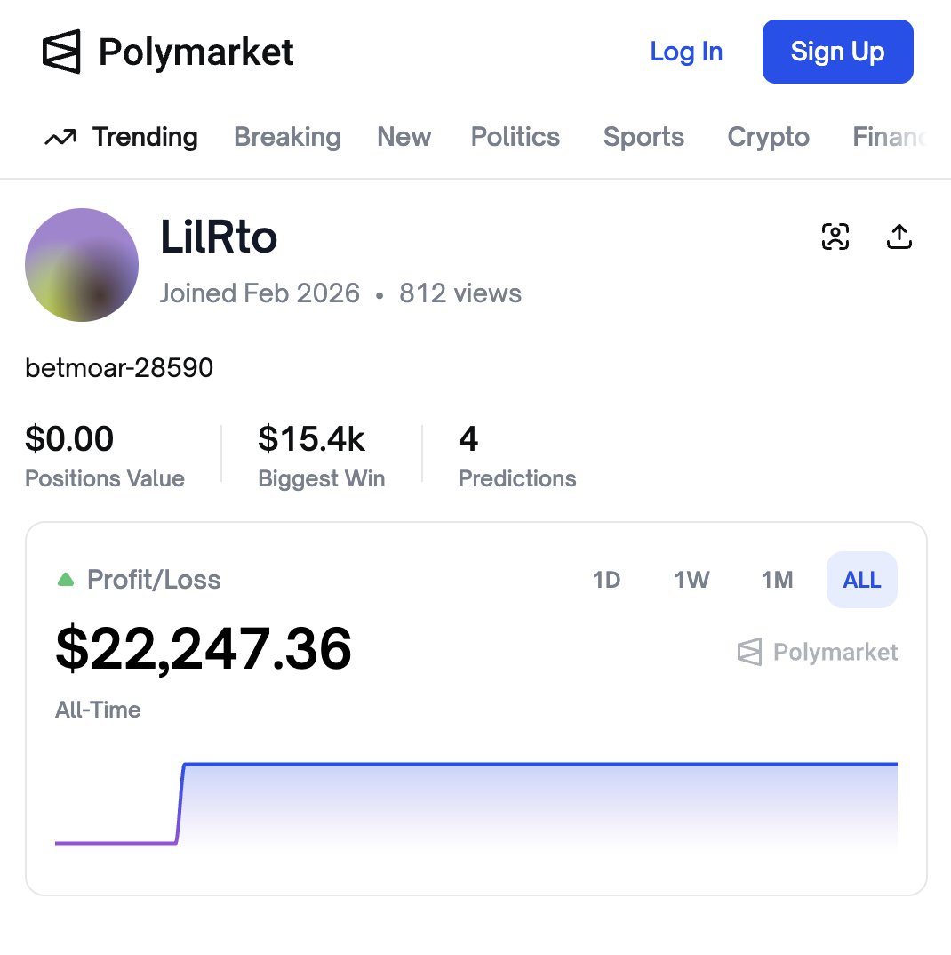Select the Trending tab
Screen dimensions: 951x955
[145, 137]
